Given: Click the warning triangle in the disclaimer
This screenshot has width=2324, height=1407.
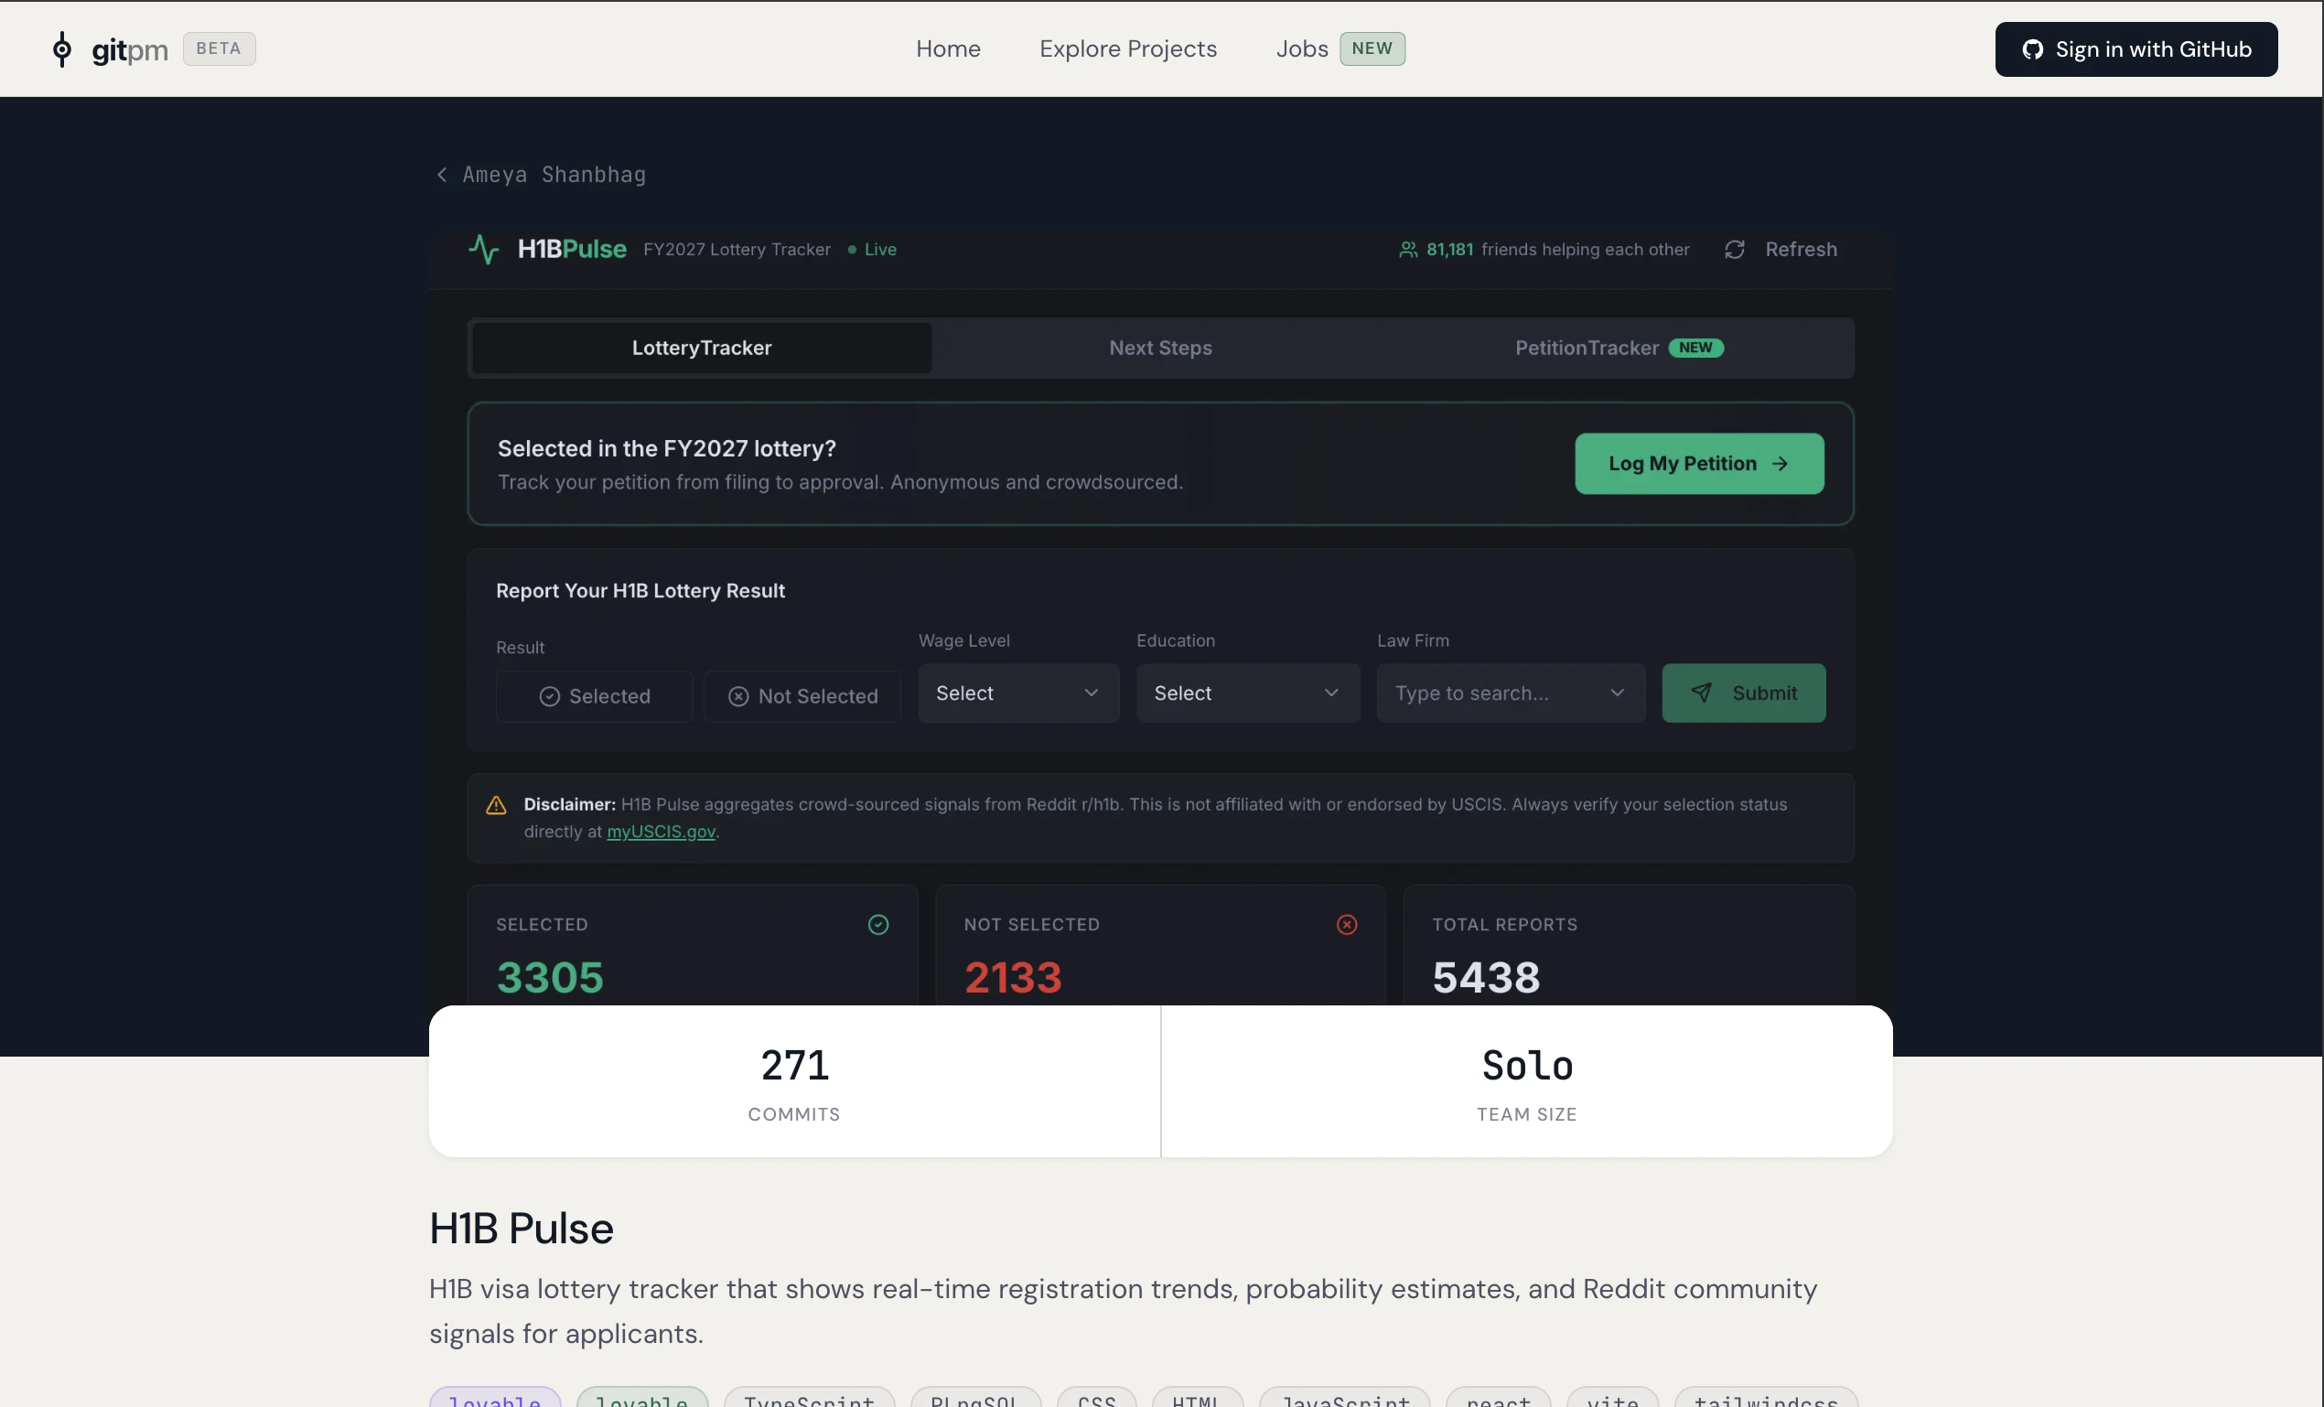Looking at the screenshot, I should click(495, 805).
